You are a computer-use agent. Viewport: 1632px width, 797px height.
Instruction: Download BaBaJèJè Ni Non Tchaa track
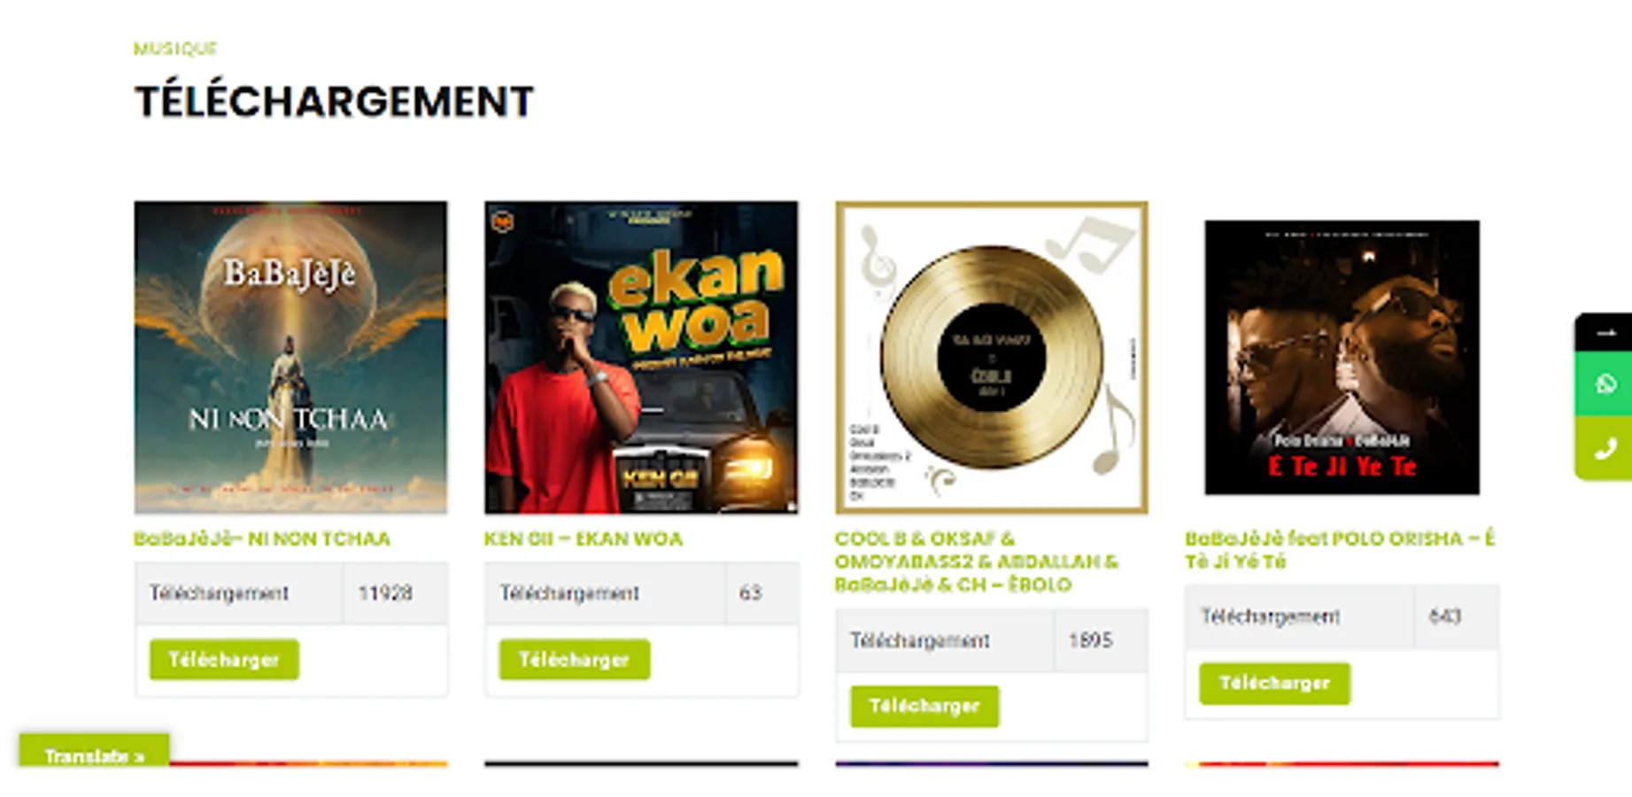point(224,660)
